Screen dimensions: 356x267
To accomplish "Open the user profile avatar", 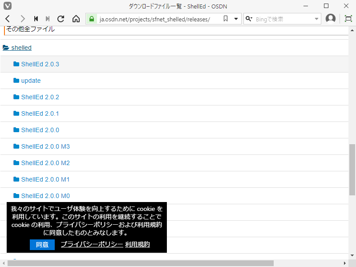I will click(331, 19).
